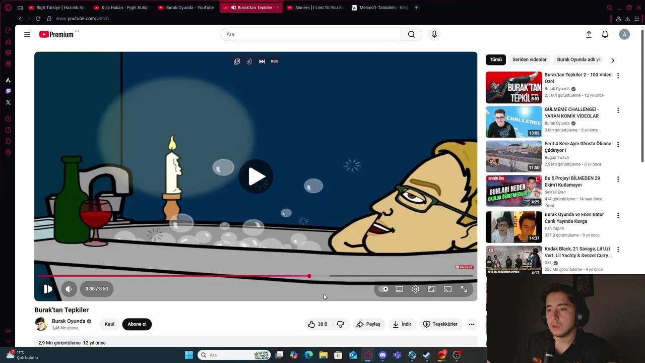Open options for Burak Oyunda ve Enes Batur video
The image size is (645, 363).
[x=618, y=215]
